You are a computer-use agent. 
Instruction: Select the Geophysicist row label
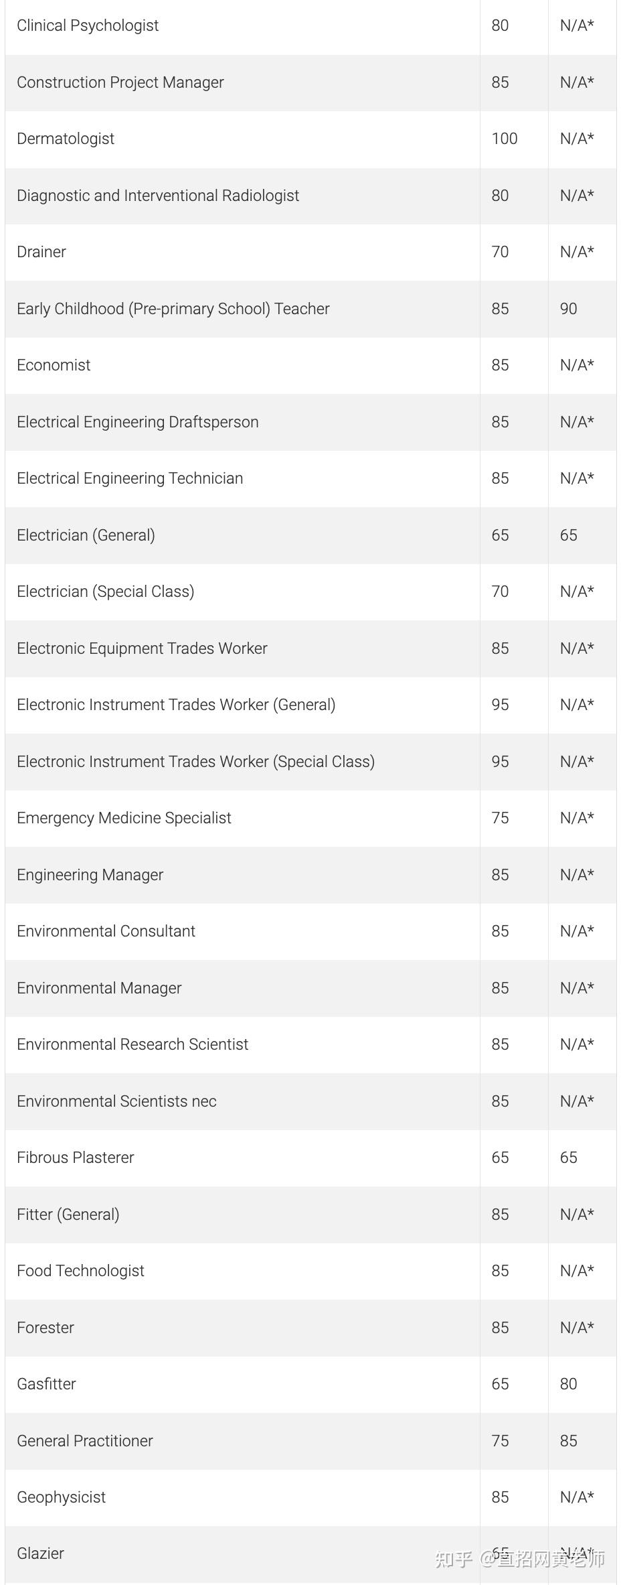(62, 1497)
